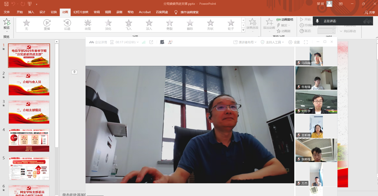Click participant video tile 刘恒宇
This screenshot has height=196, width=378.
[316, 102]
